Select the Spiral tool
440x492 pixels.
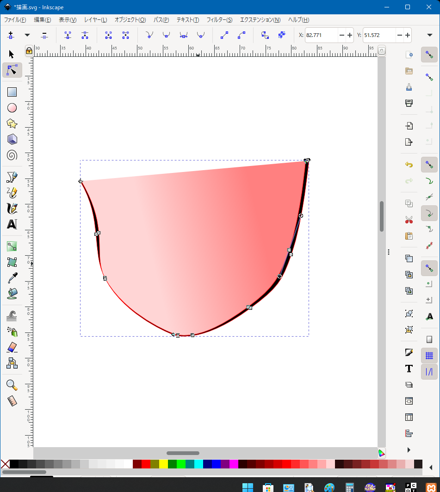[x=12, y=155]
